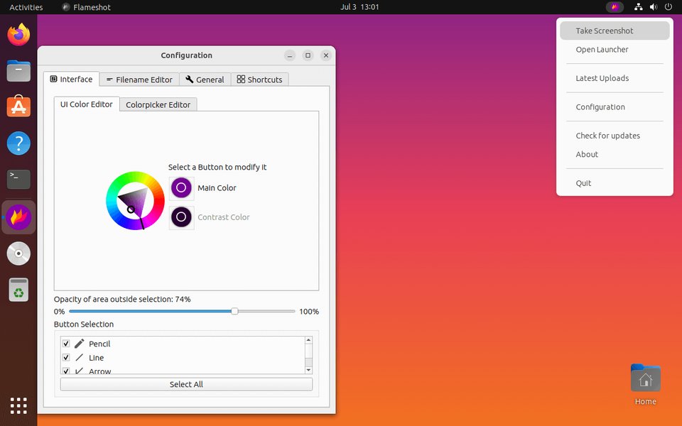The image size is (682, 426).
Task: Open Firefox from the dock
Action: click(18, 34)
